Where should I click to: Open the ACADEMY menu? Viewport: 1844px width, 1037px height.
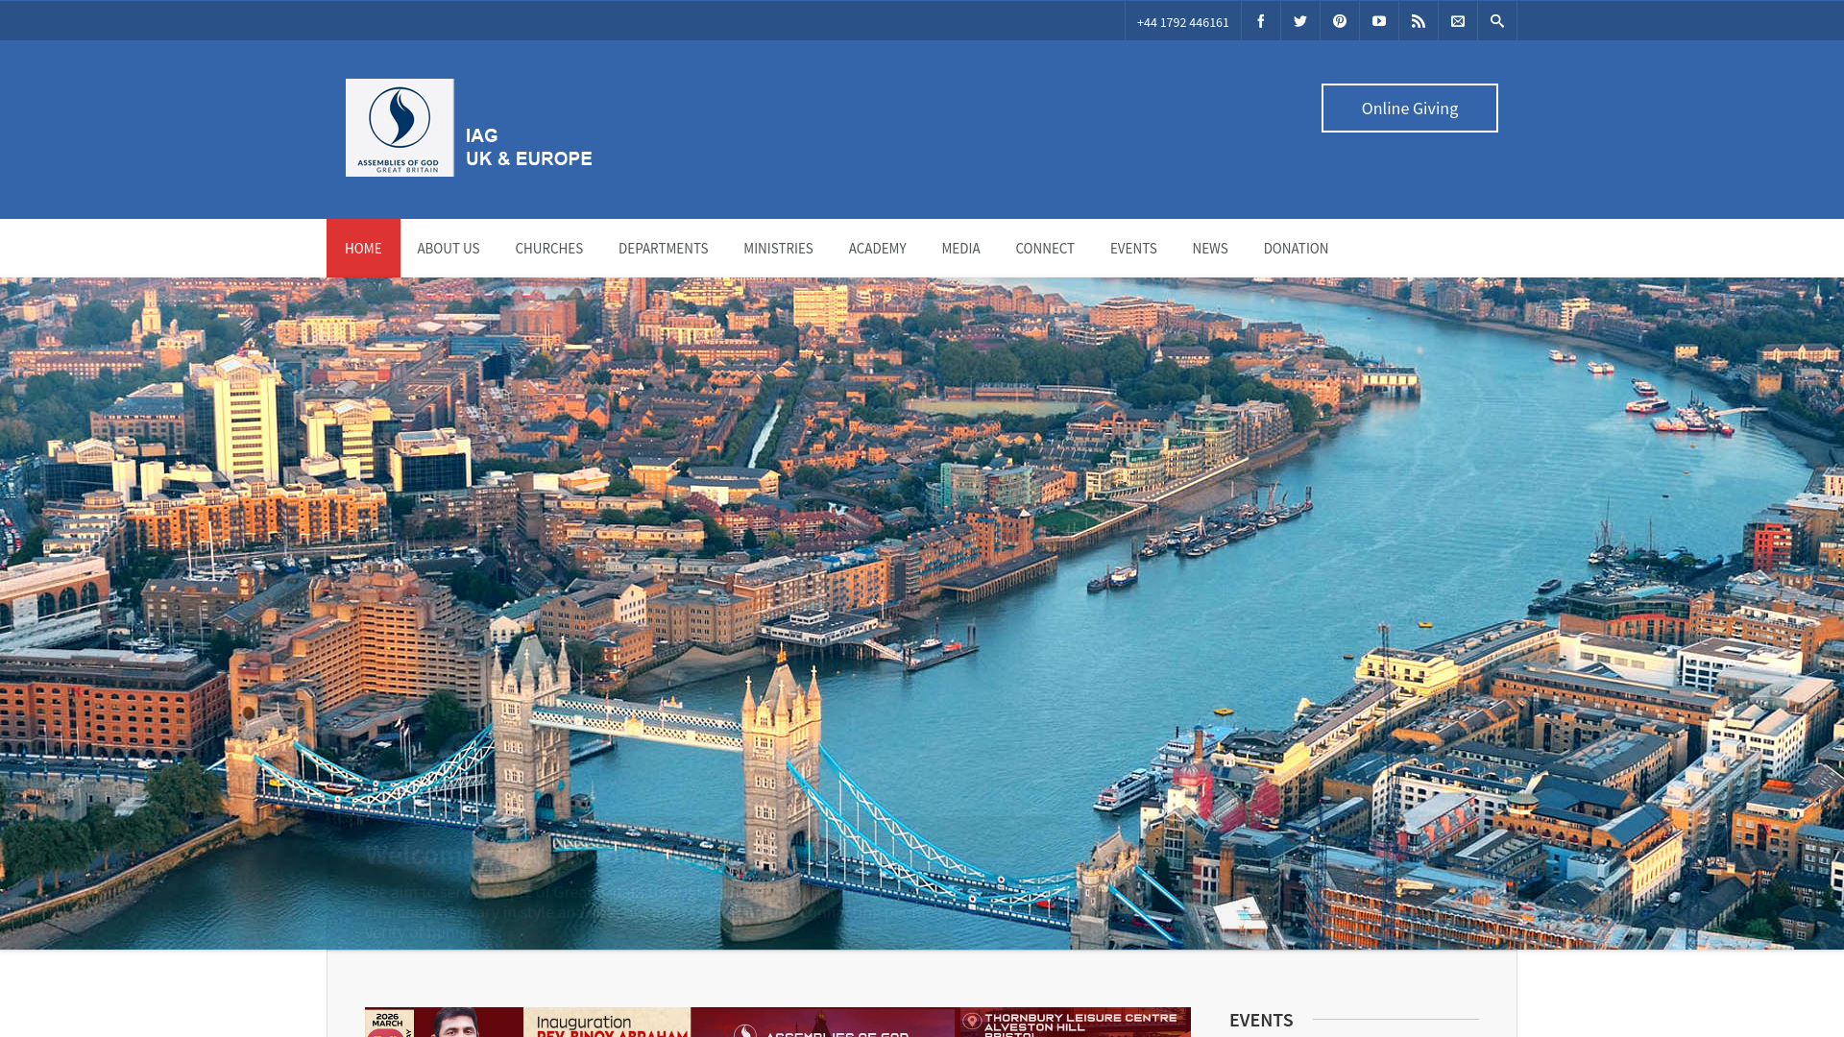click(x=878, y=249)
